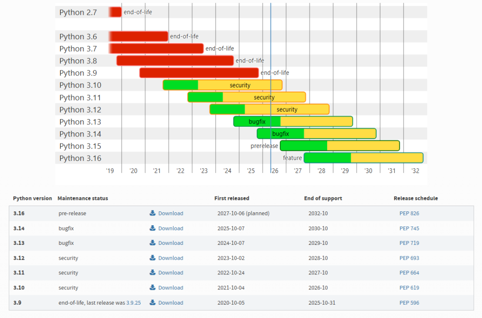Click the 'prerelease' label on the chart

(x=264, y=146)
